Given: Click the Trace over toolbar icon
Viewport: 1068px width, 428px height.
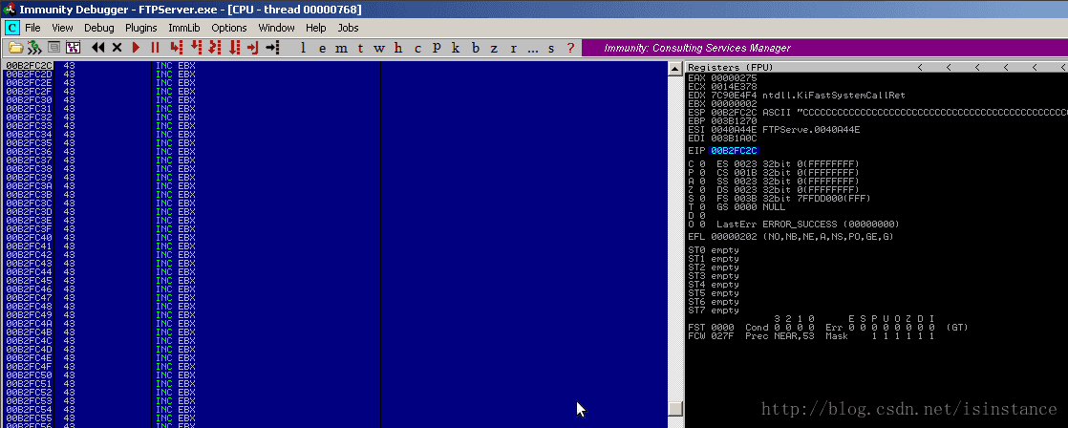Looking at the screenshot, I should pyautogui.click(x=234, y=48).
